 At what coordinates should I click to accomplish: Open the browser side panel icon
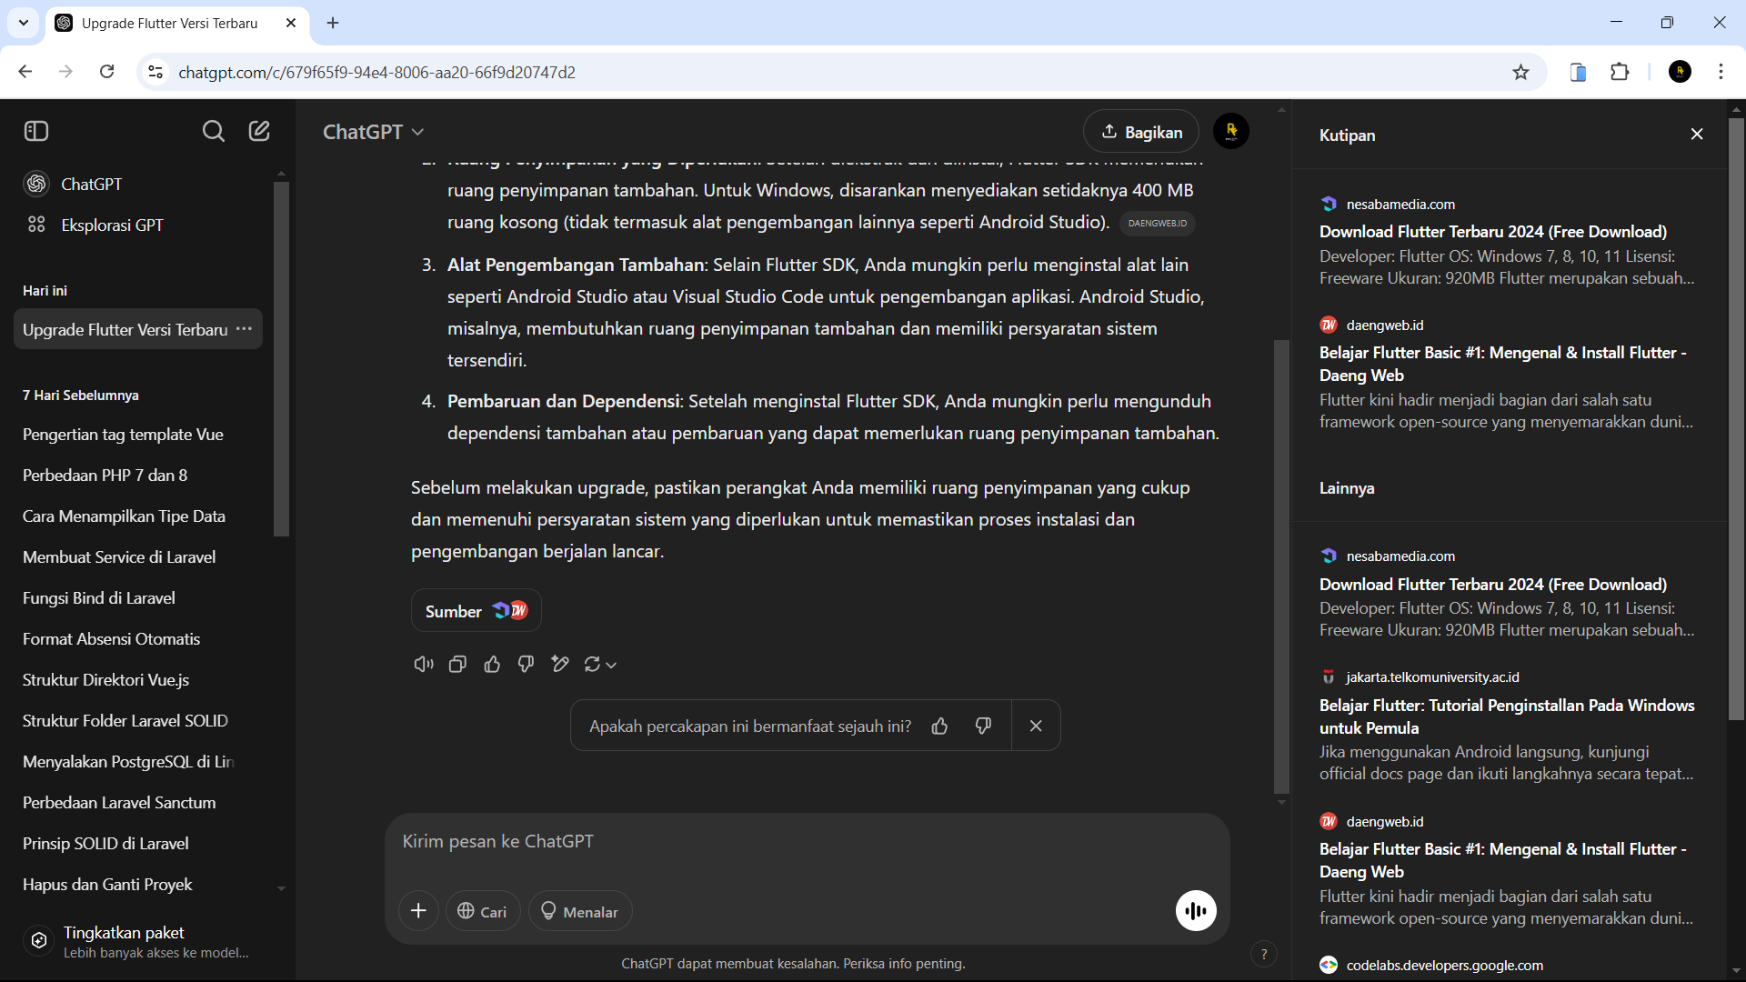tap(1578, 72)
